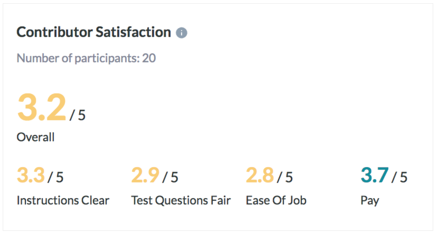Select the Overall label
Viewport: 437px width, 233px height.
[x=36, y=137]
